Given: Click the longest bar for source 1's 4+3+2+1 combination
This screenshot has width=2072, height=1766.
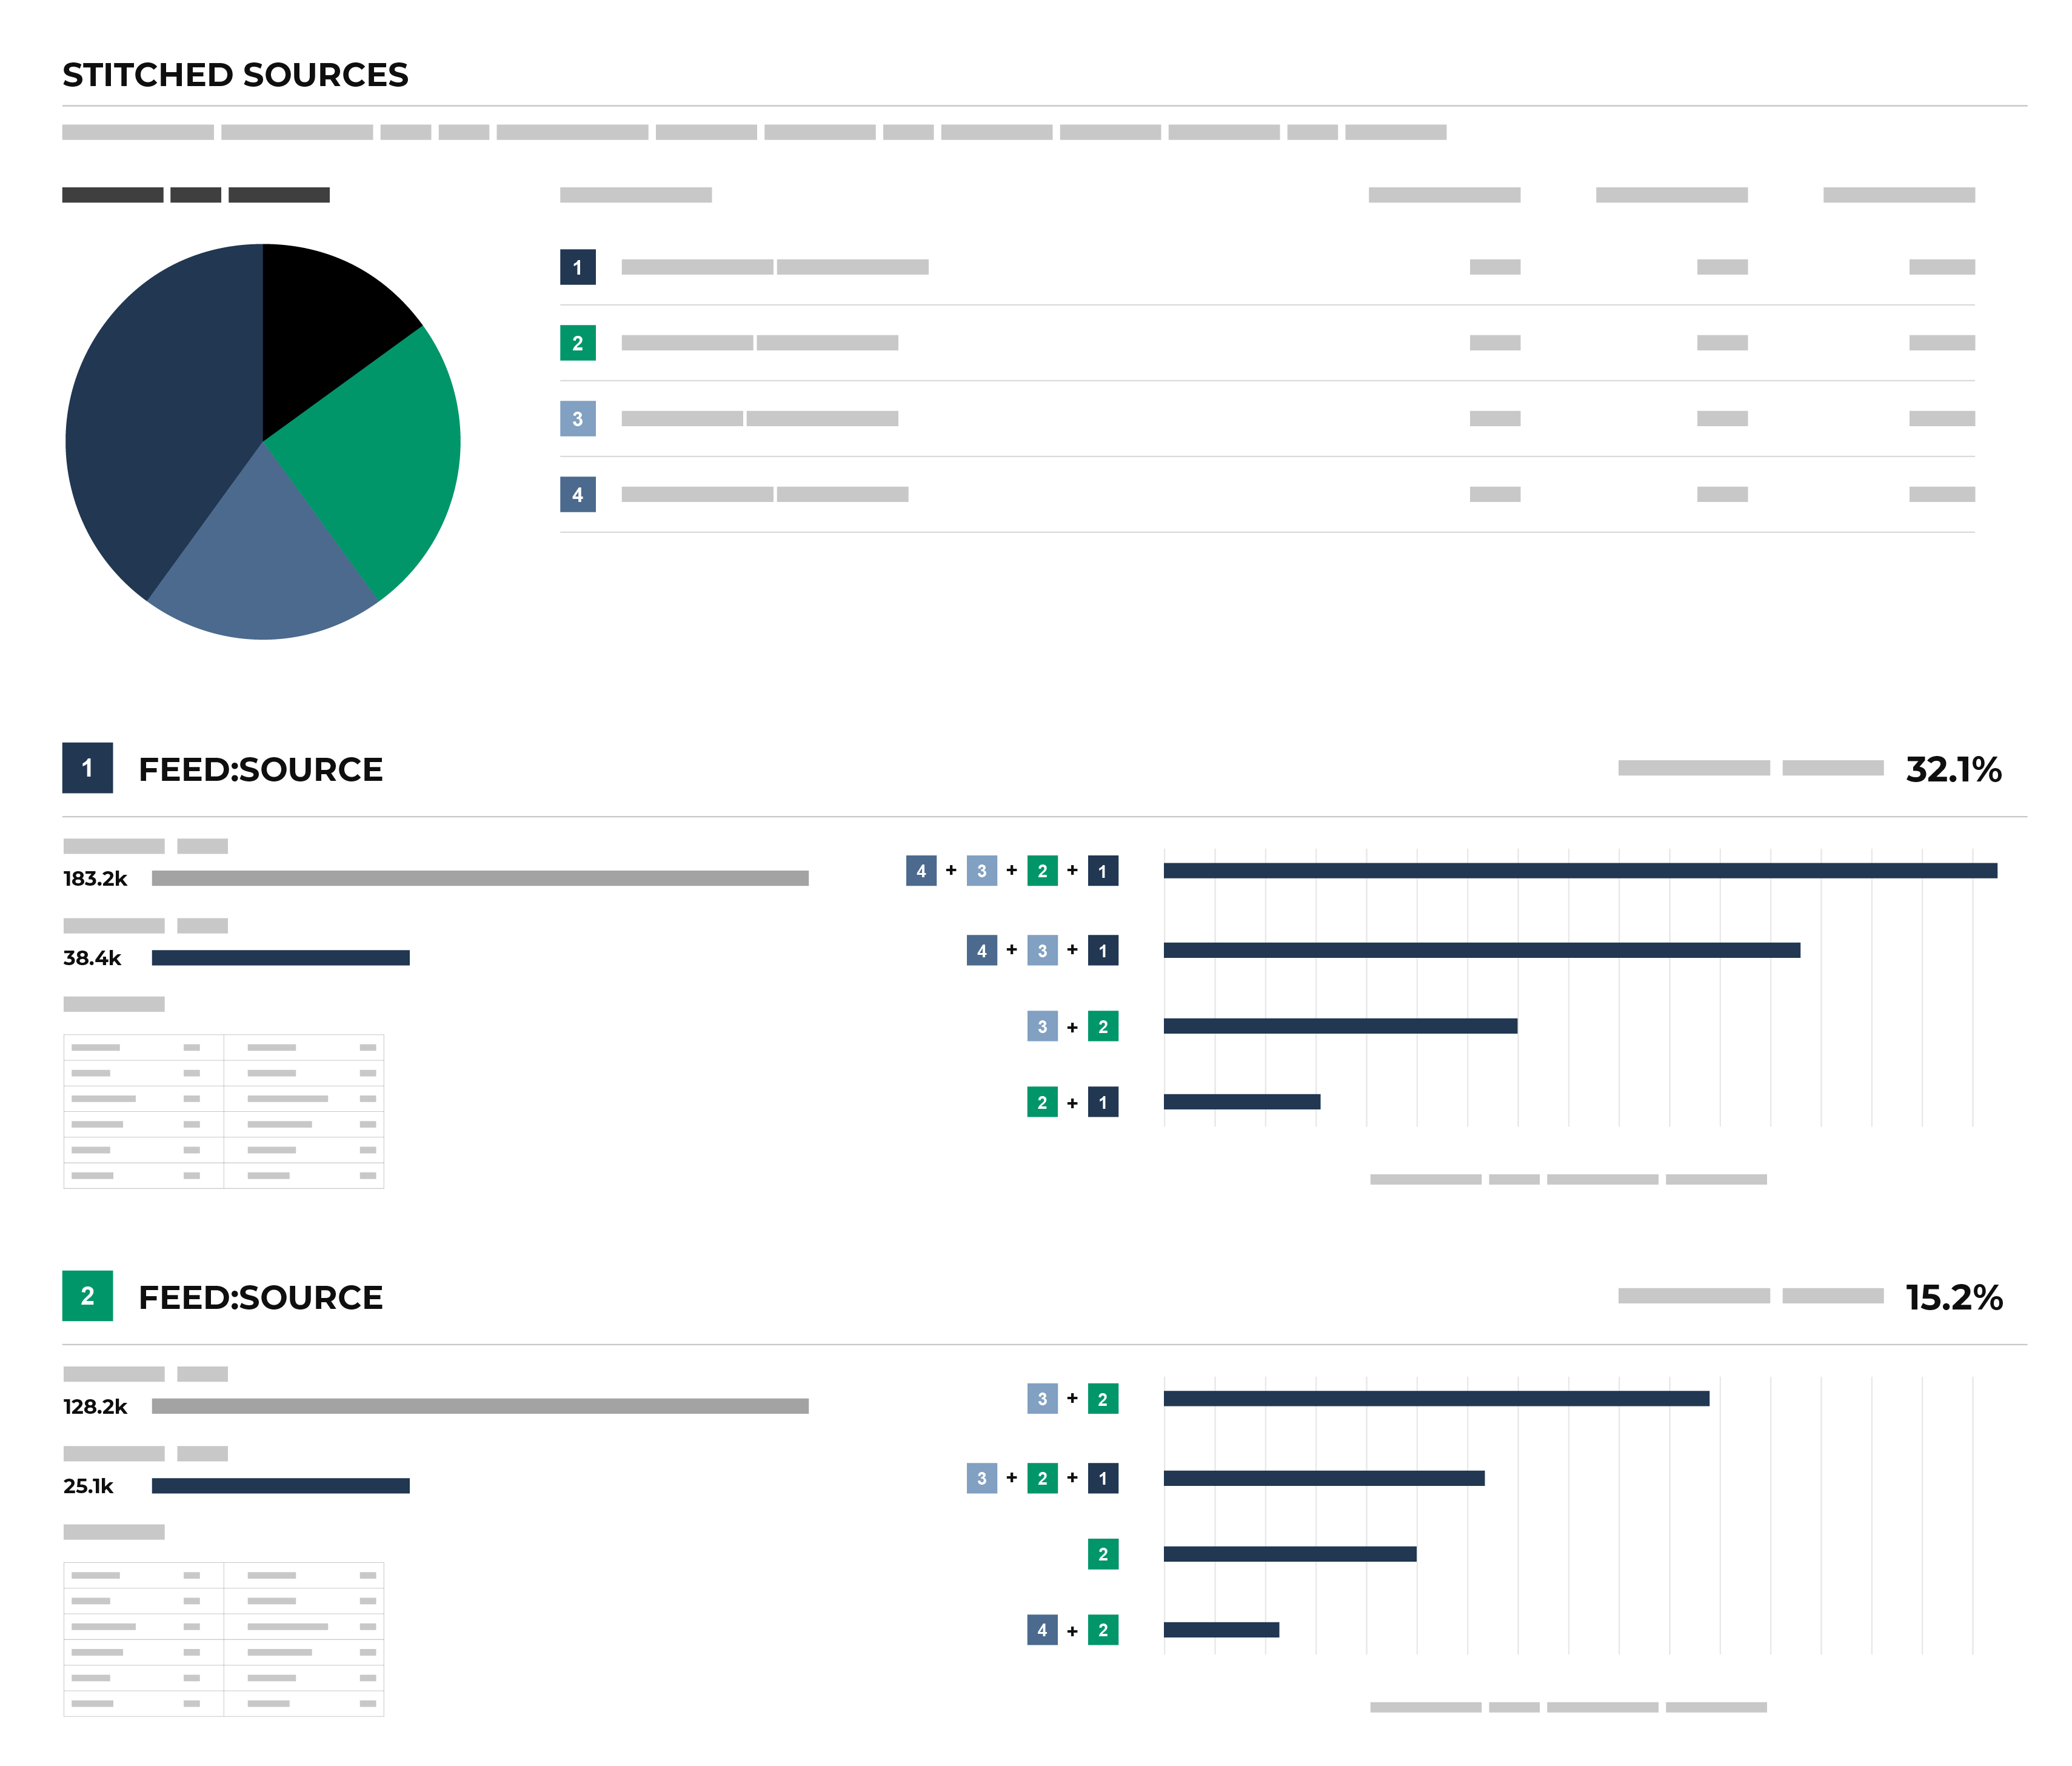Looking at the screenshot, I should click(x=1580, y=871).
